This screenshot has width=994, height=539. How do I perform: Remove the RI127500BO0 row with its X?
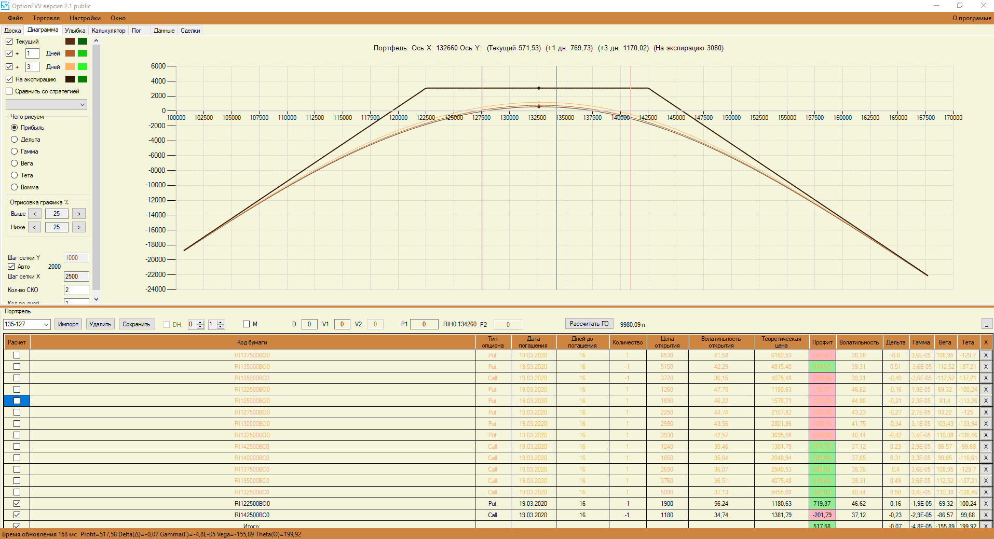(x=986, y=412)
